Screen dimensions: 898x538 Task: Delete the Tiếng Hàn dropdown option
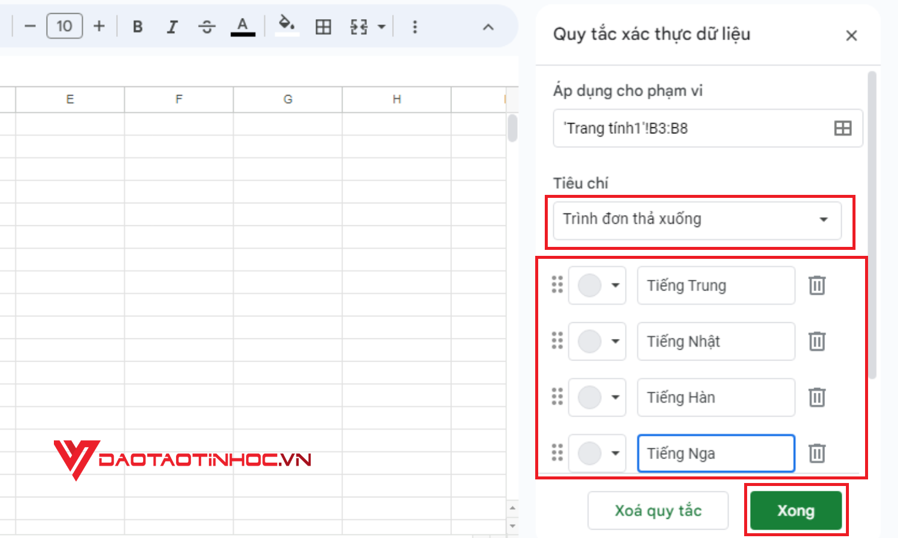[817, 398]
